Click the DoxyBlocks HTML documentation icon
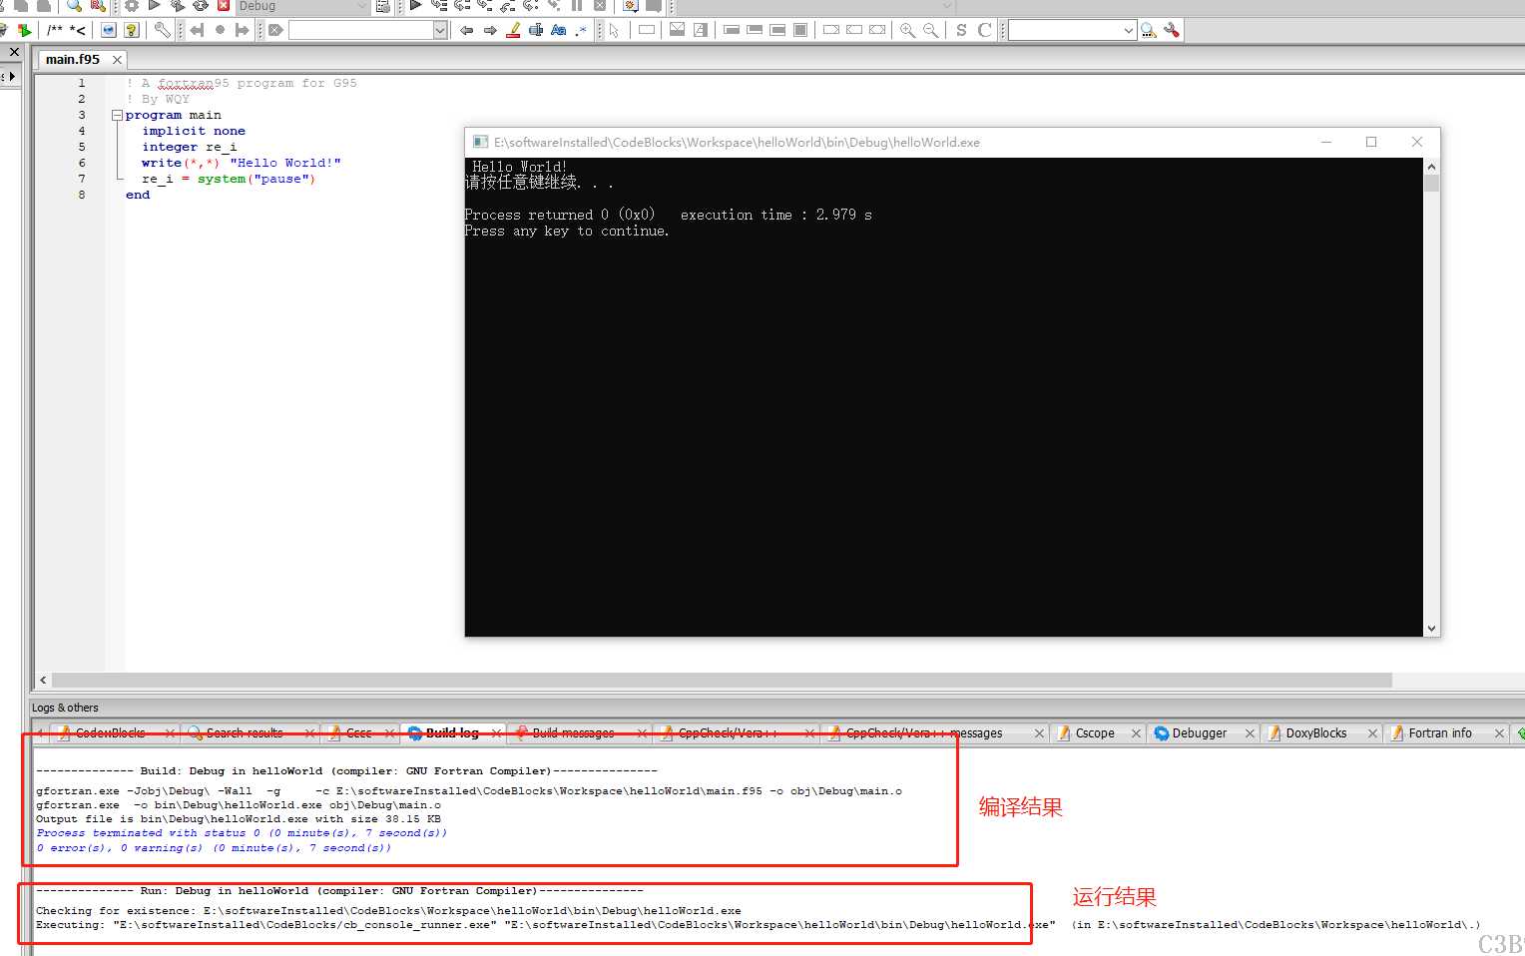 click(109, 30)
